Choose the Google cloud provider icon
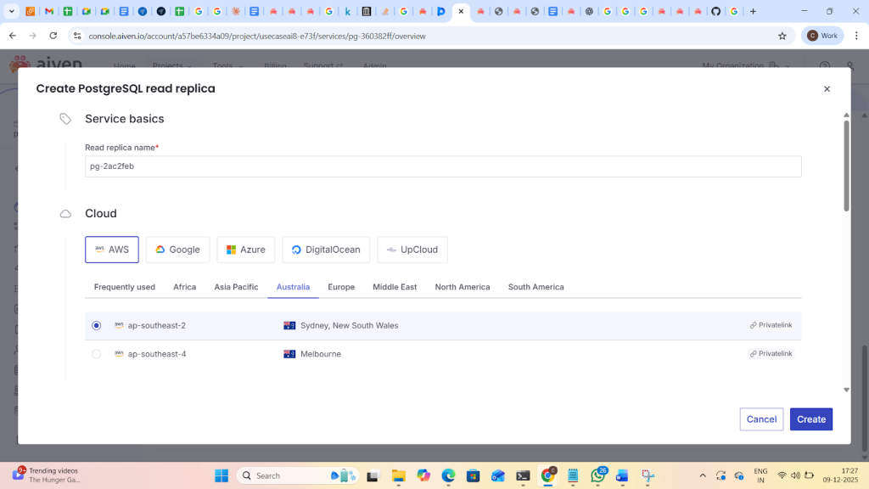Screen dimensions: 869x489 coord(160,250)
